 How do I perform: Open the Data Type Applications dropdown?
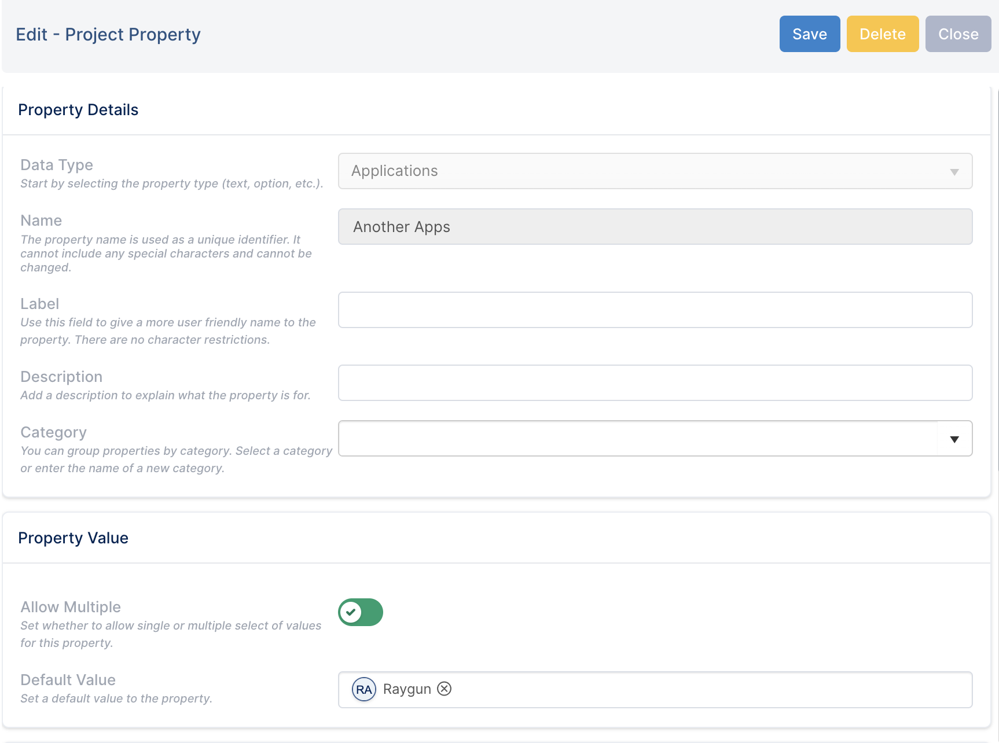[x=655, y=171]
